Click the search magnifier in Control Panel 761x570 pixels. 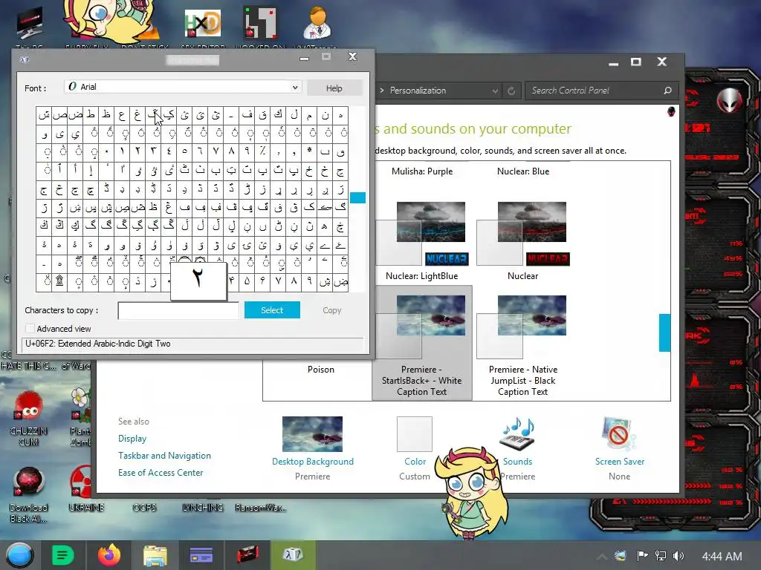click(x=667, y=91)
